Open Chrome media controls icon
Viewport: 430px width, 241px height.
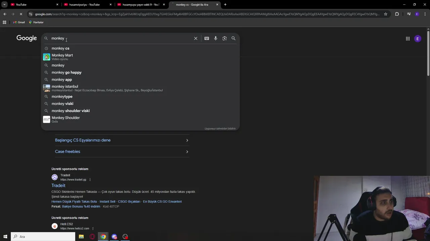coord(408,14)
